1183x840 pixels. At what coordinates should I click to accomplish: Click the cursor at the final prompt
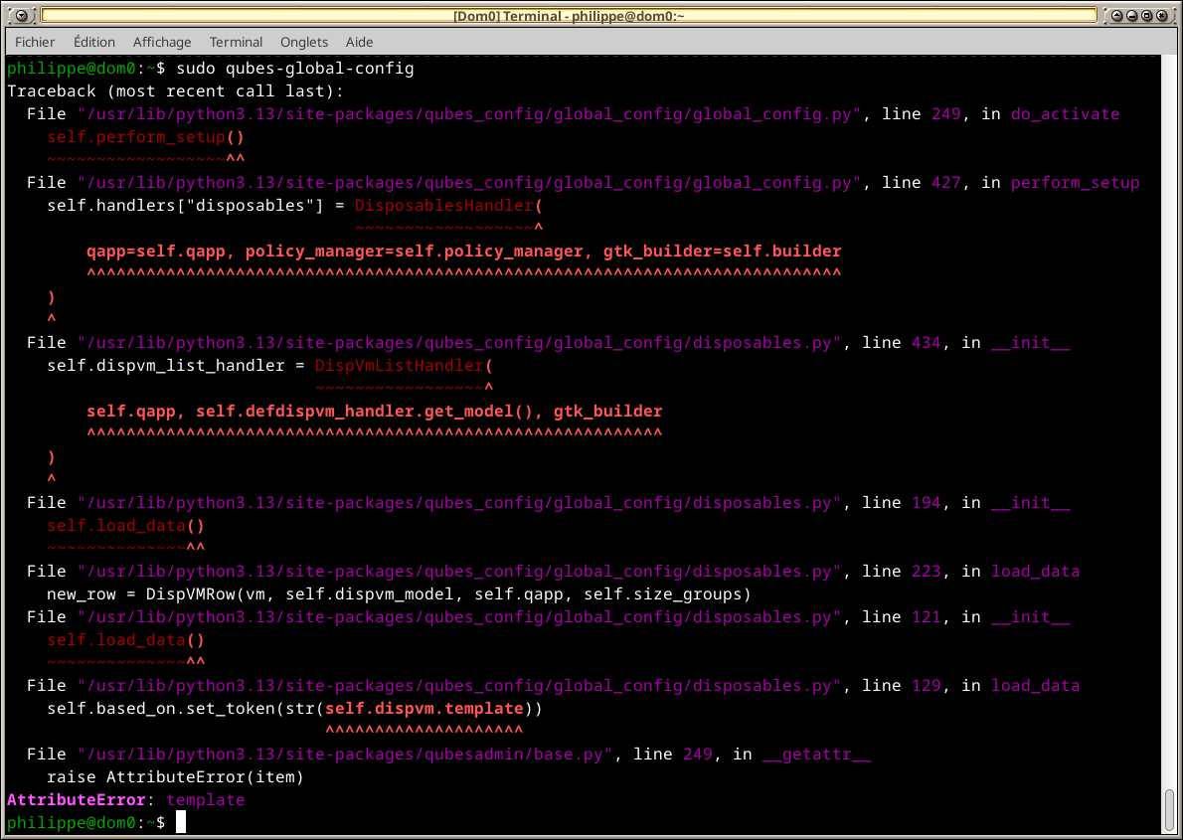(180, 823)
